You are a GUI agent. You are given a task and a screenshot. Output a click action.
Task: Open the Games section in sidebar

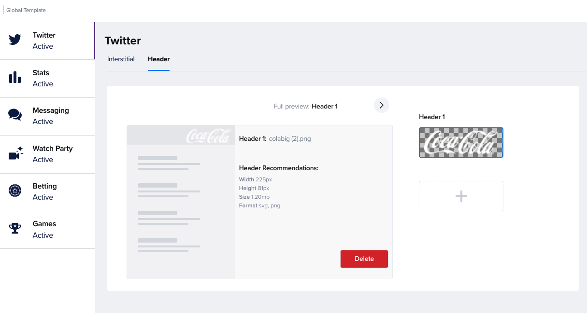coord(47,230)
